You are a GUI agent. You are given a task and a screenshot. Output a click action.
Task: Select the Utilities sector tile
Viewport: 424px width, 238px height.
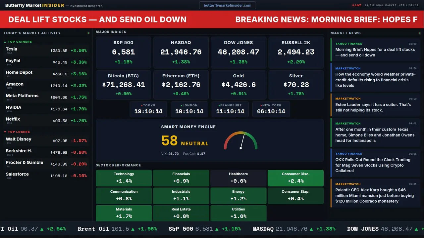click(238, 213)
